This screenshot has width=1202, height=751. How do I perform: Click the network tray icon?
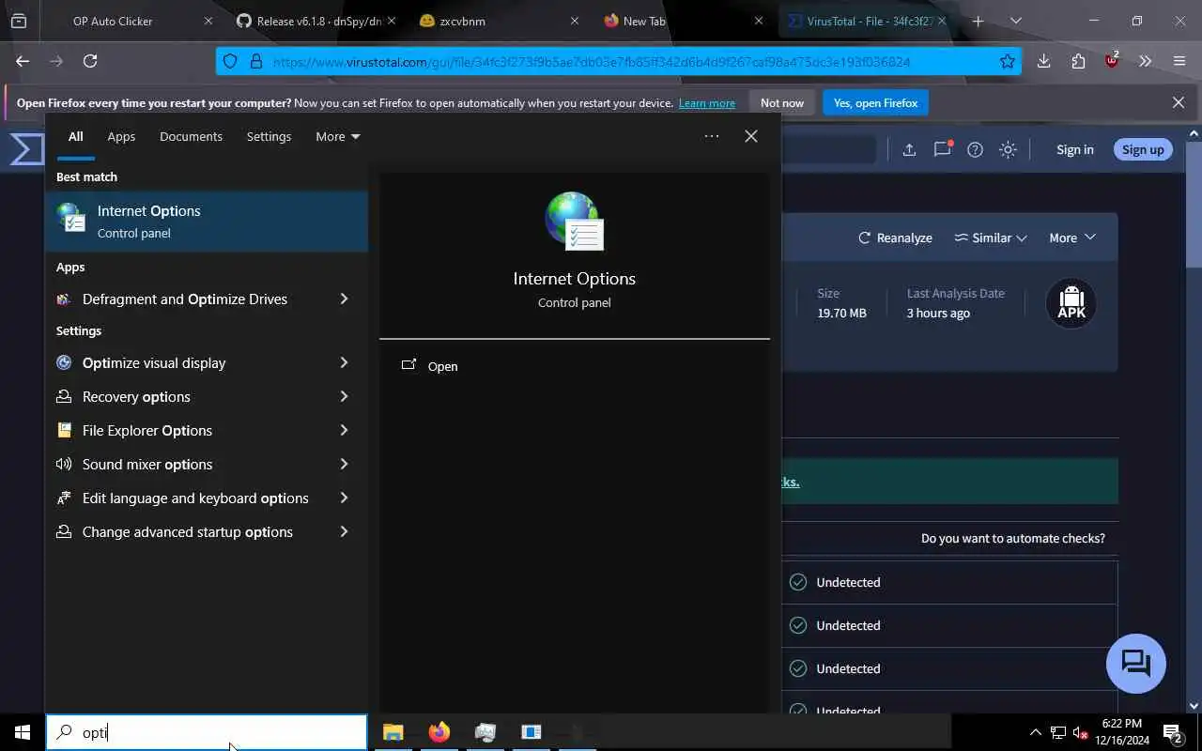click(x=1057, y=732)
